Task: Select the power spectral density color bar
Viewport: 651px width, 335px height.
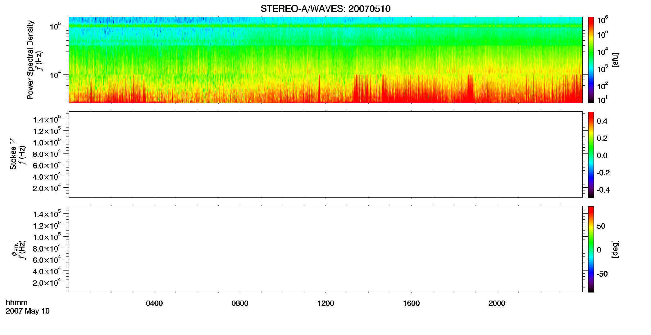Action: tap(591, 60)
